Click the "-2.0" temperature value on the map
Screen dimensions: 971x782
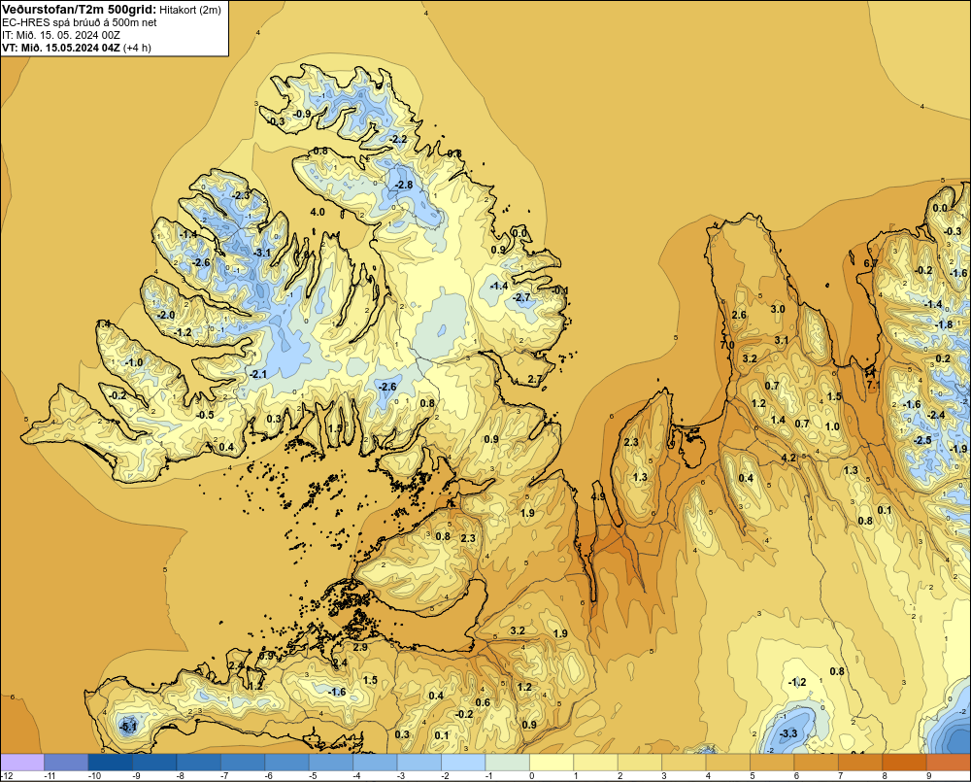(165, 315)
